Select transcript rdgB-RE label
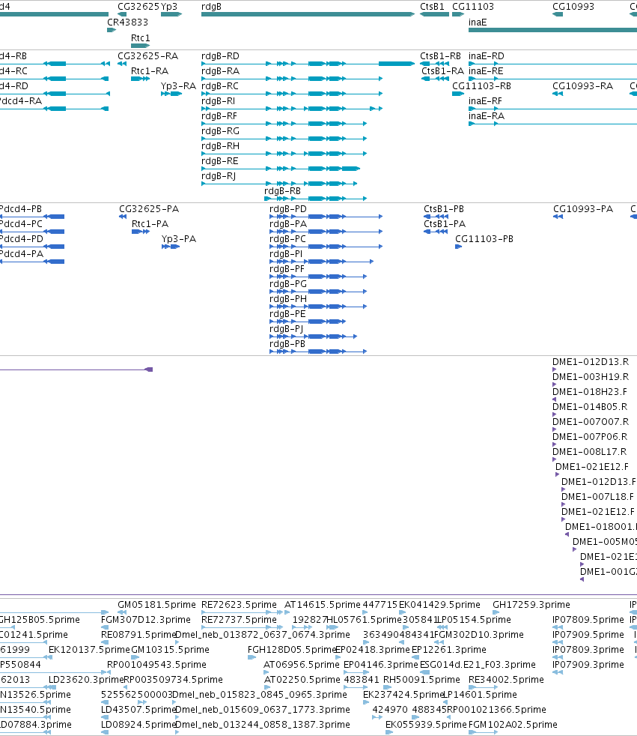637x736 pixels. click(x=220, y=161)
